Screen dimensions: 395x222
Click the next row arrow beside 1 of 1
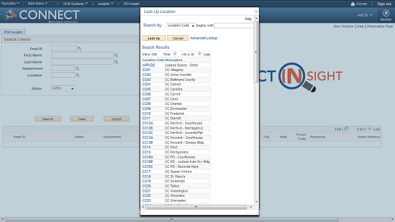point(369,129)
